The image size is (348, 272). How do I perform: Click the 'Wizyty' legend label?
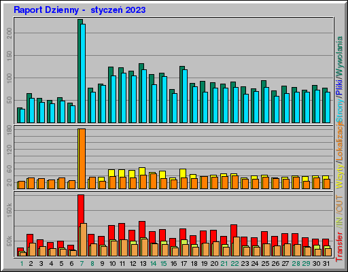[339, 176]
